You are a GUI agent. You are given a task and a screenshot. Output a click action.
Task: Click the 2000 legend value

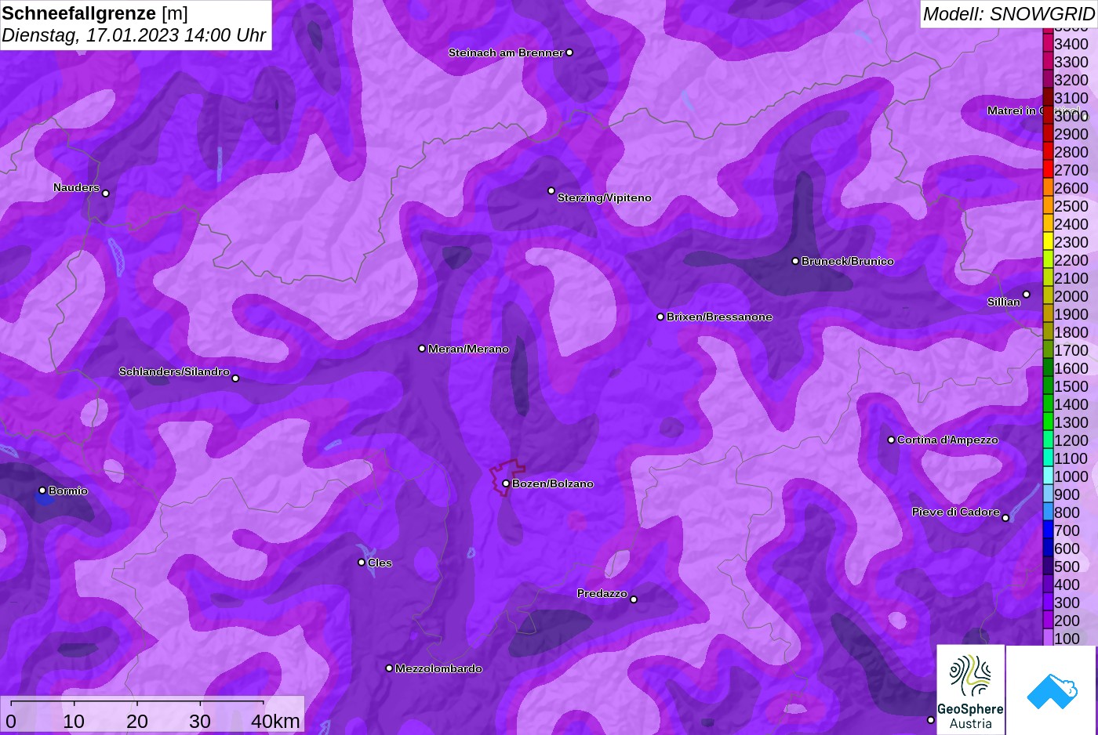click(1071, 296)
